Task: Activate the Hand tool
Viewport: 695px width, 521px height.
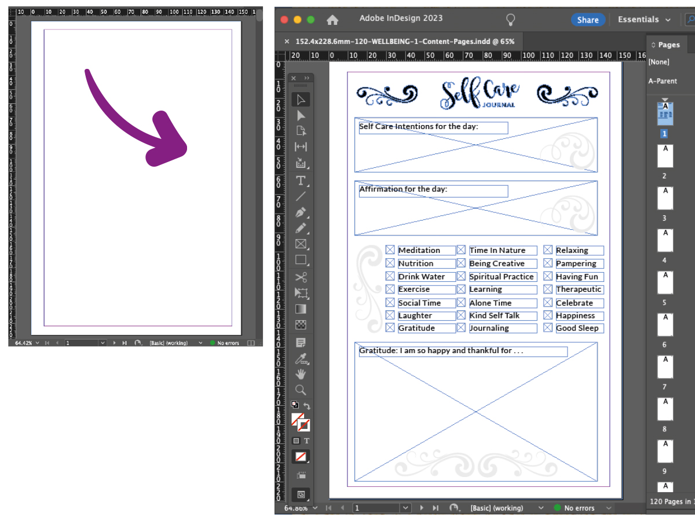Action: coord(301,374)
